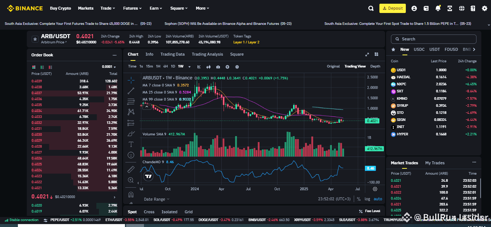Click the coin search input field

pos(434,39)
